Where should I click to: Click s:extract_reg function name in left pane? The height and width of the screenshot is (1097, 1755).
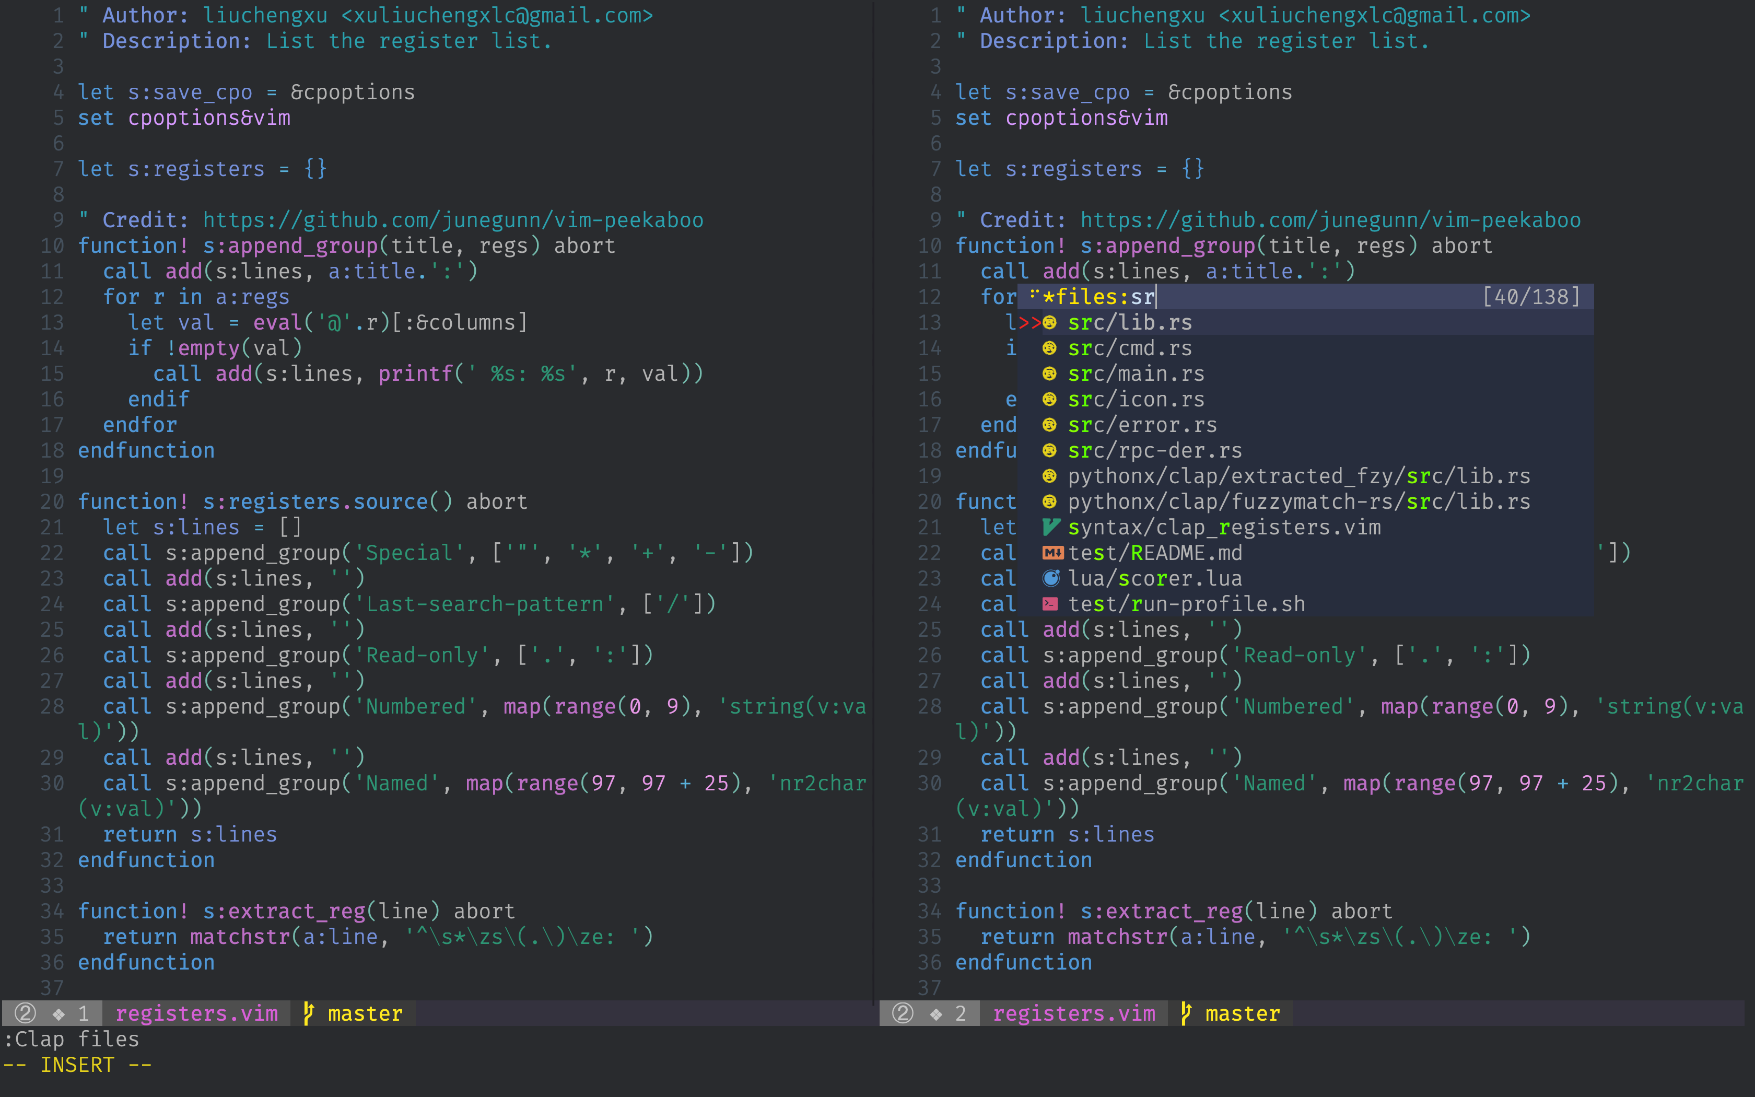click(x=284, y=911)
